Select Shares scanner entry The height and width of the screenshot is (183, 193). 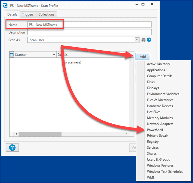[152, 154]
